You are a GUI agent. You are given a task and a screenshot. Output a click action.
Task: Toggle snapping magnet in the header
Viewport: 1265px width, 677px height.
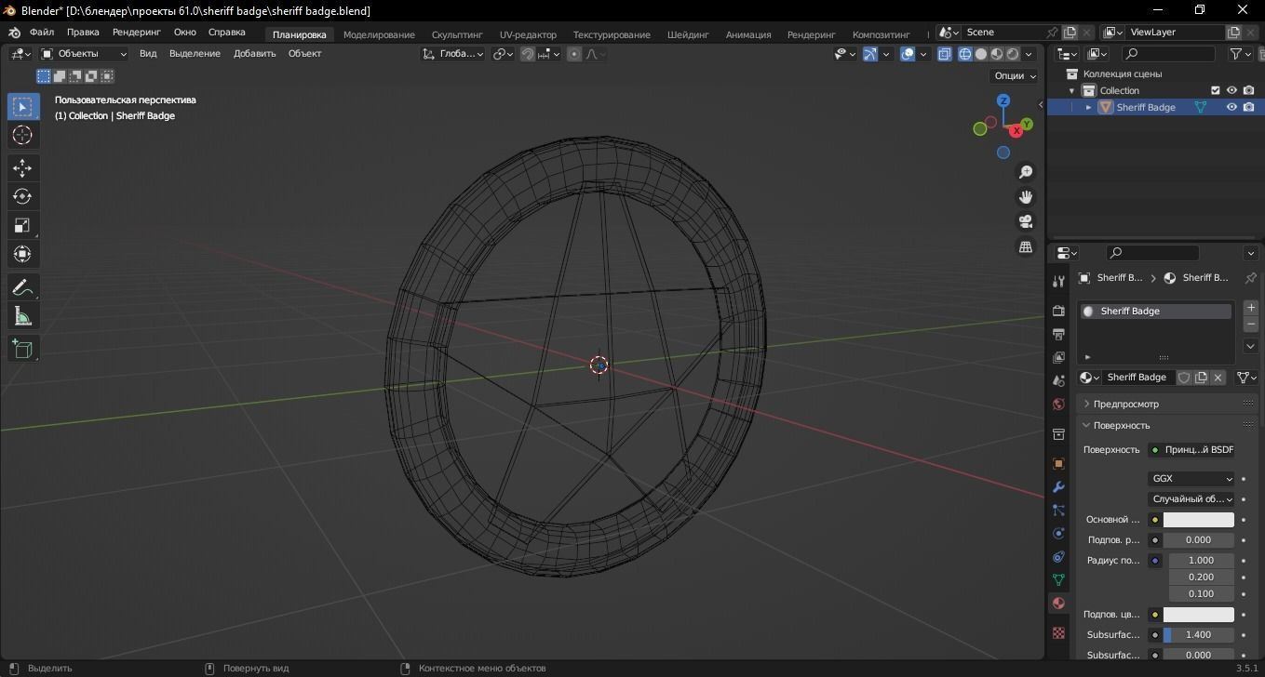click(x=528, y=54)
